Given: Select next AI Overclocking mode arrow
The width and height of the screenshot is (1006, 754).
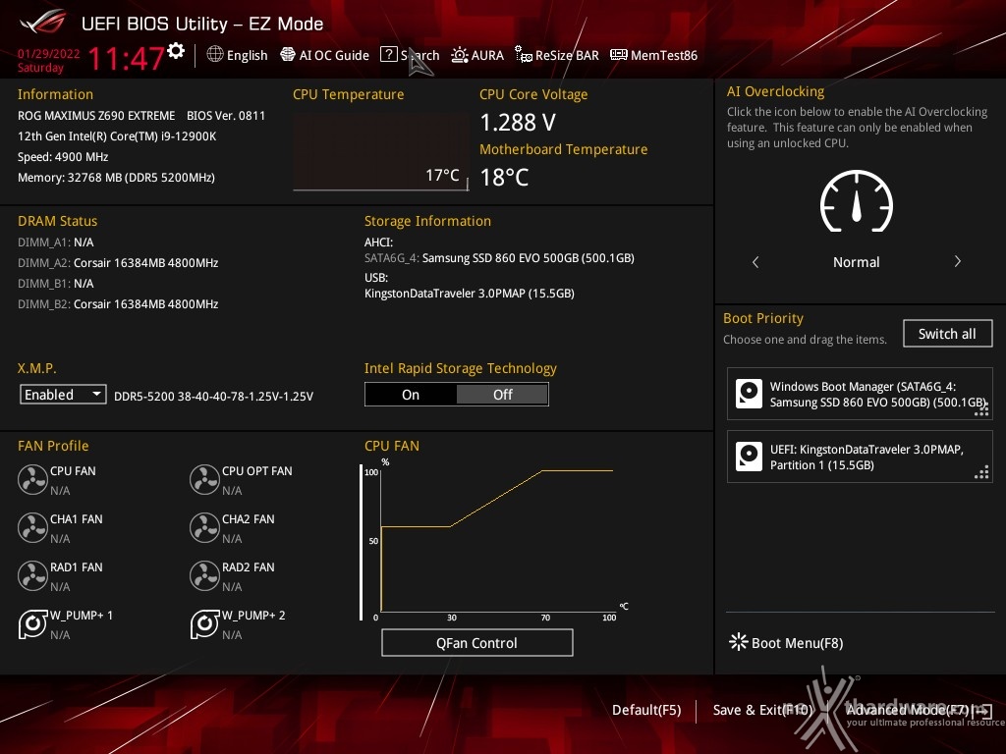Looking at the screenshot, I should (x=957, y=261).
